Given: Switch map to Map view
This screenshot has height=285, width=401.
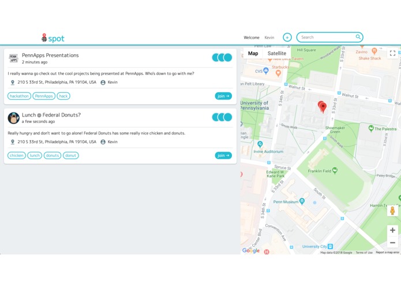Looking at the screenshot, I should pyautogui.click(x=253, y=54).
